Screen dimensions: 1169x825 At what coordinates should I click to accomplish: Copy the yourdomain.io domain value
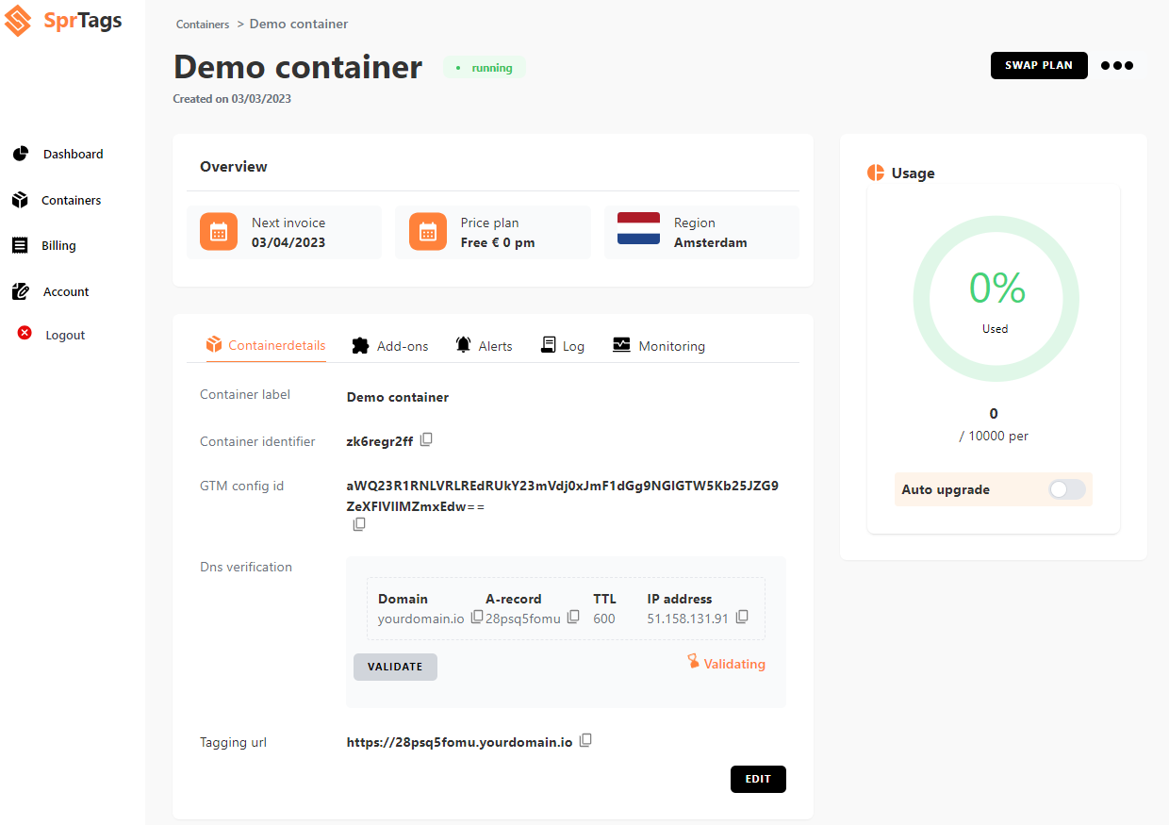(477, 618)
